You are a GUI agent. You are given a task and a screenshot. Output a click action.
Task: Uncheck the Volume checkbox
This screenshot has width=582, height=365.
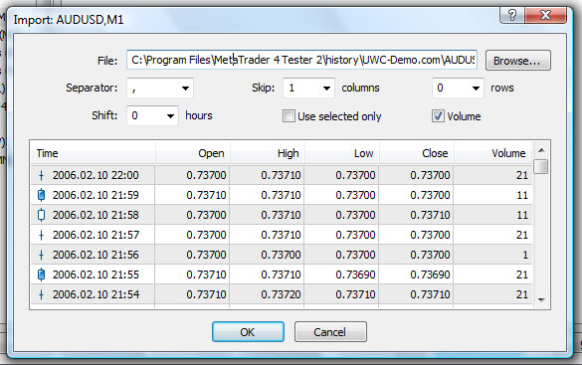(x=438, y=116)
